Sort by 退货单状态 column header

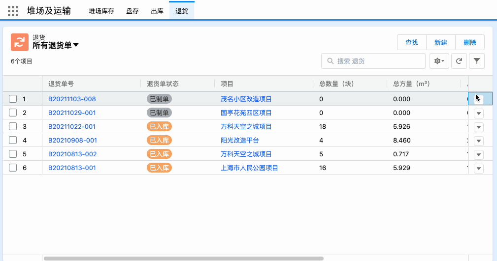163,84
